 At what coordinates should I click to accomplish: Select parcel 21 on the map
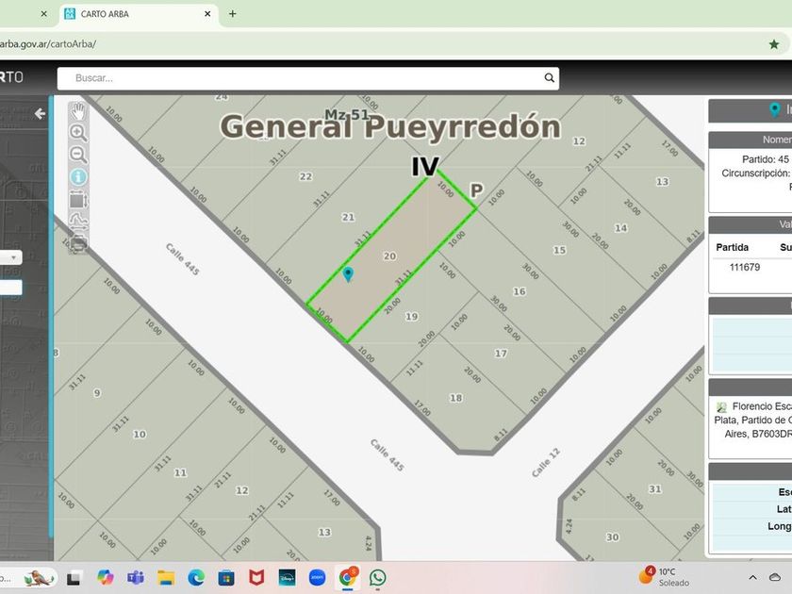[348, 217]
